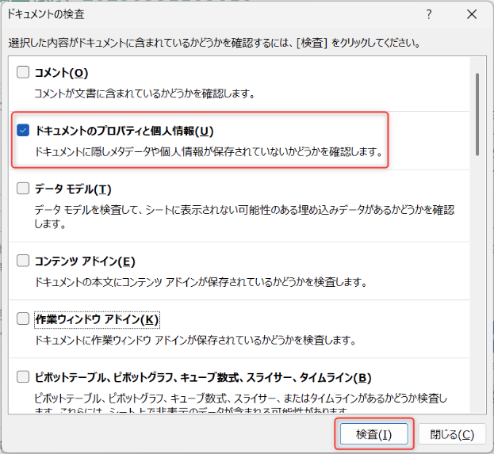Screen dimensions: 494x454
Task: Click the vertical scrollbar thumb
Action: pyautogui.click(x=477, y=111)
